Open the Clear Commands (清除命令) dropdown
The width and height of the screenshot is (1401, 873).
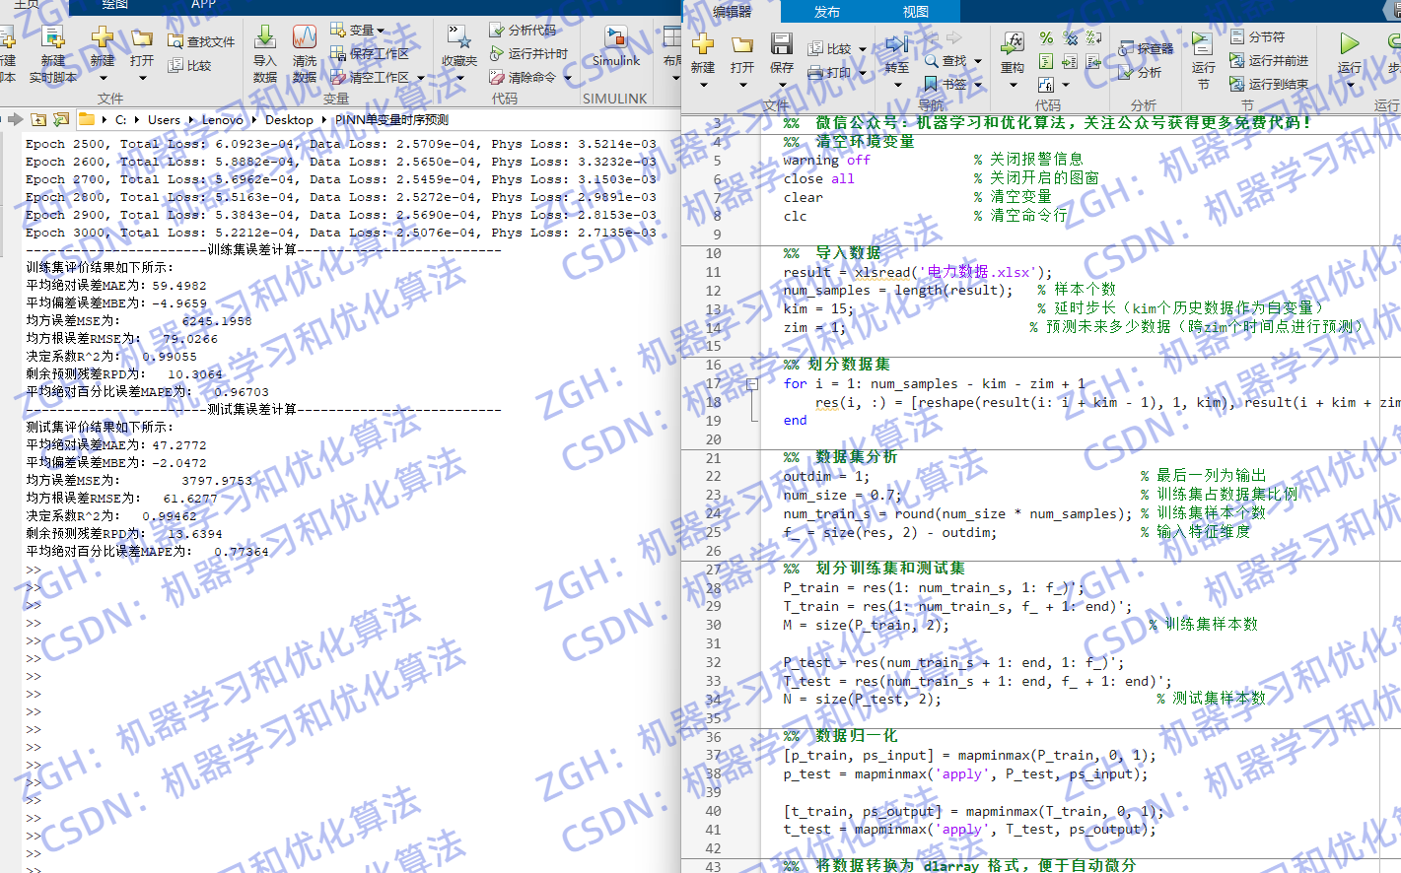pyautogui.click(x=568, y=77)
